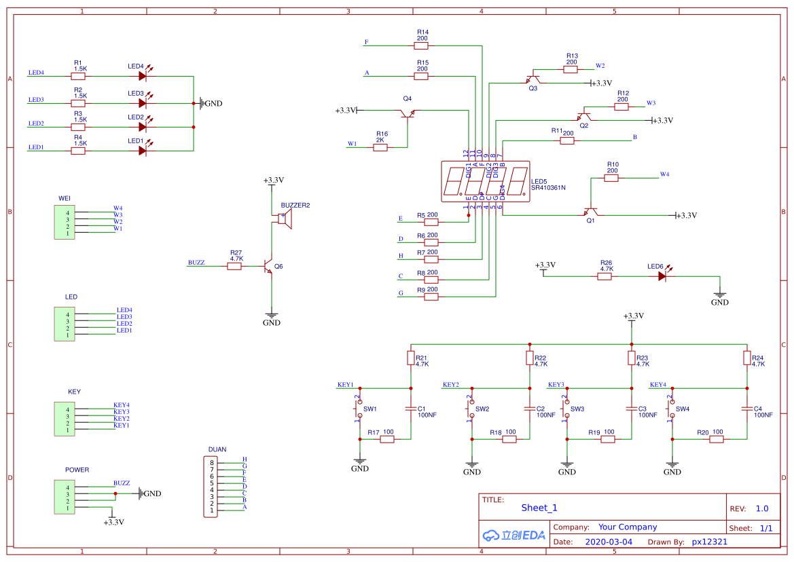Image resolution: width=794 pixels, height=562 pixels.
Task: Select the POWER connector header
Action: coord(65,497)
